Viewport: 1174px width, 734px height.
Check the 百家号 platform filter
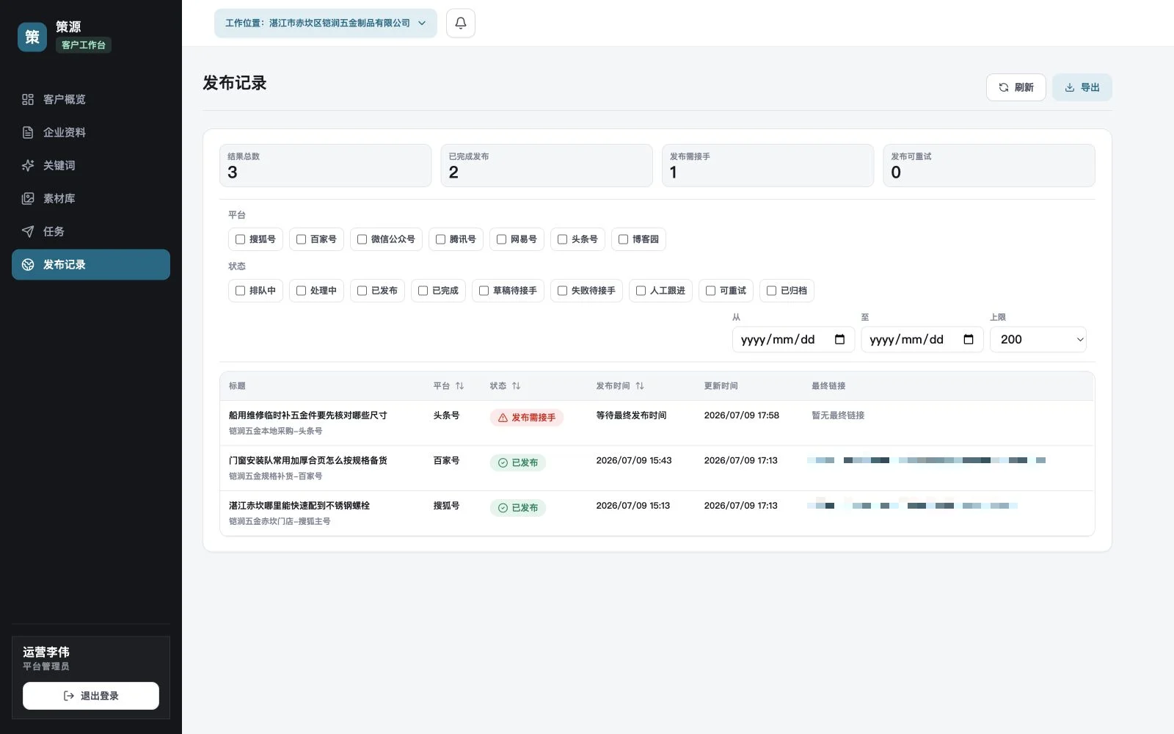coord(301,239)
